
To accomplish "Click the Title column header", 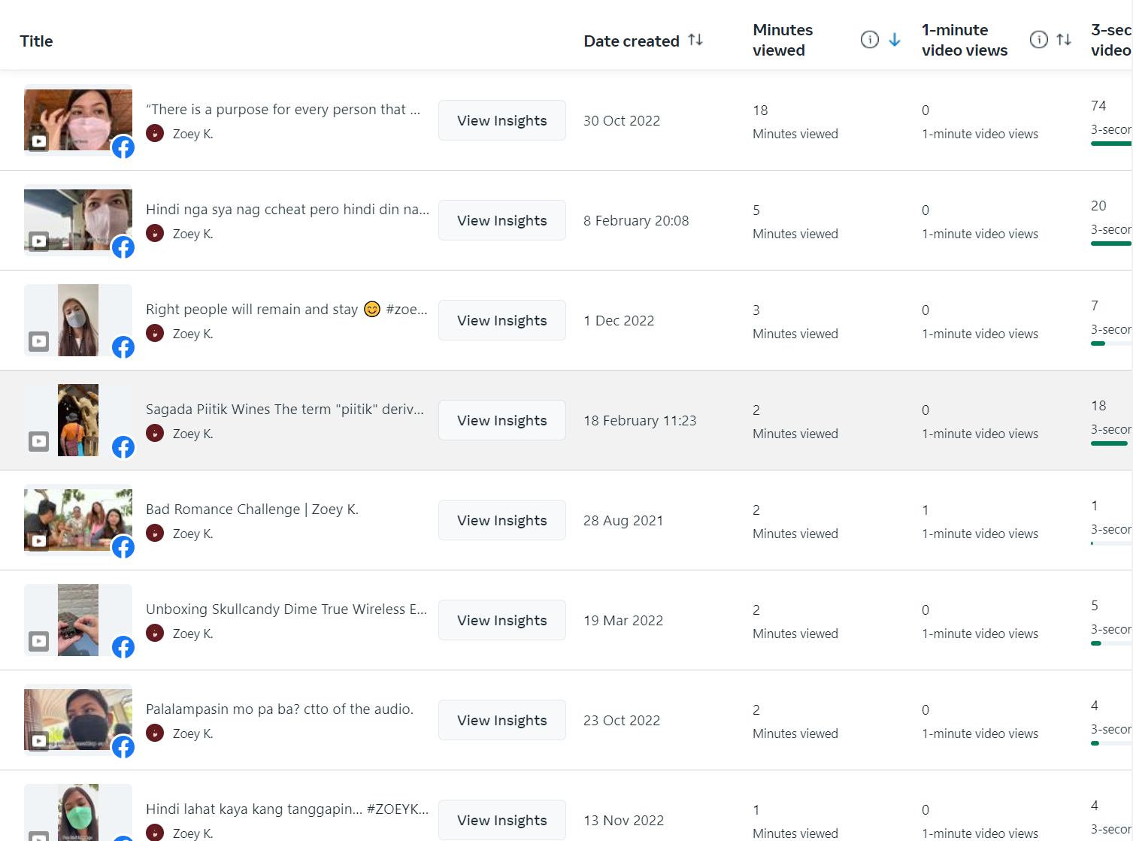I will [36, 41].
